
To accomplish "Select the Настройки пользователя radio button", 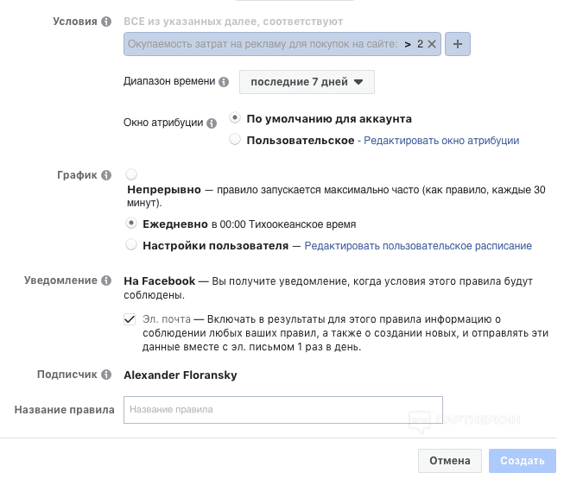I will point(131,245).
